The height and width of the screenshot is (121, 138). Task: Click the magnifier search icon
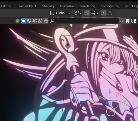click(52, 21)
